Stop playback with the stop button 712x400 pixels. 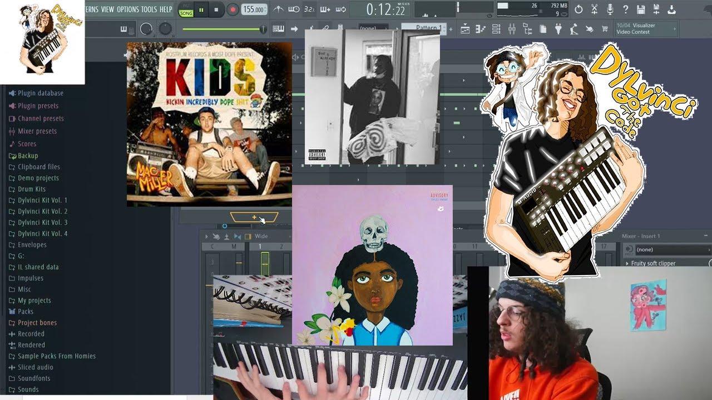click(x=216, y=9)
